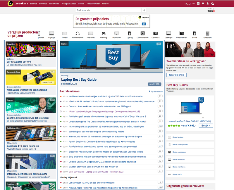Open the Opslag category icon
The width and height of the screenshot is (234, 190).
[x=130, y=33]
